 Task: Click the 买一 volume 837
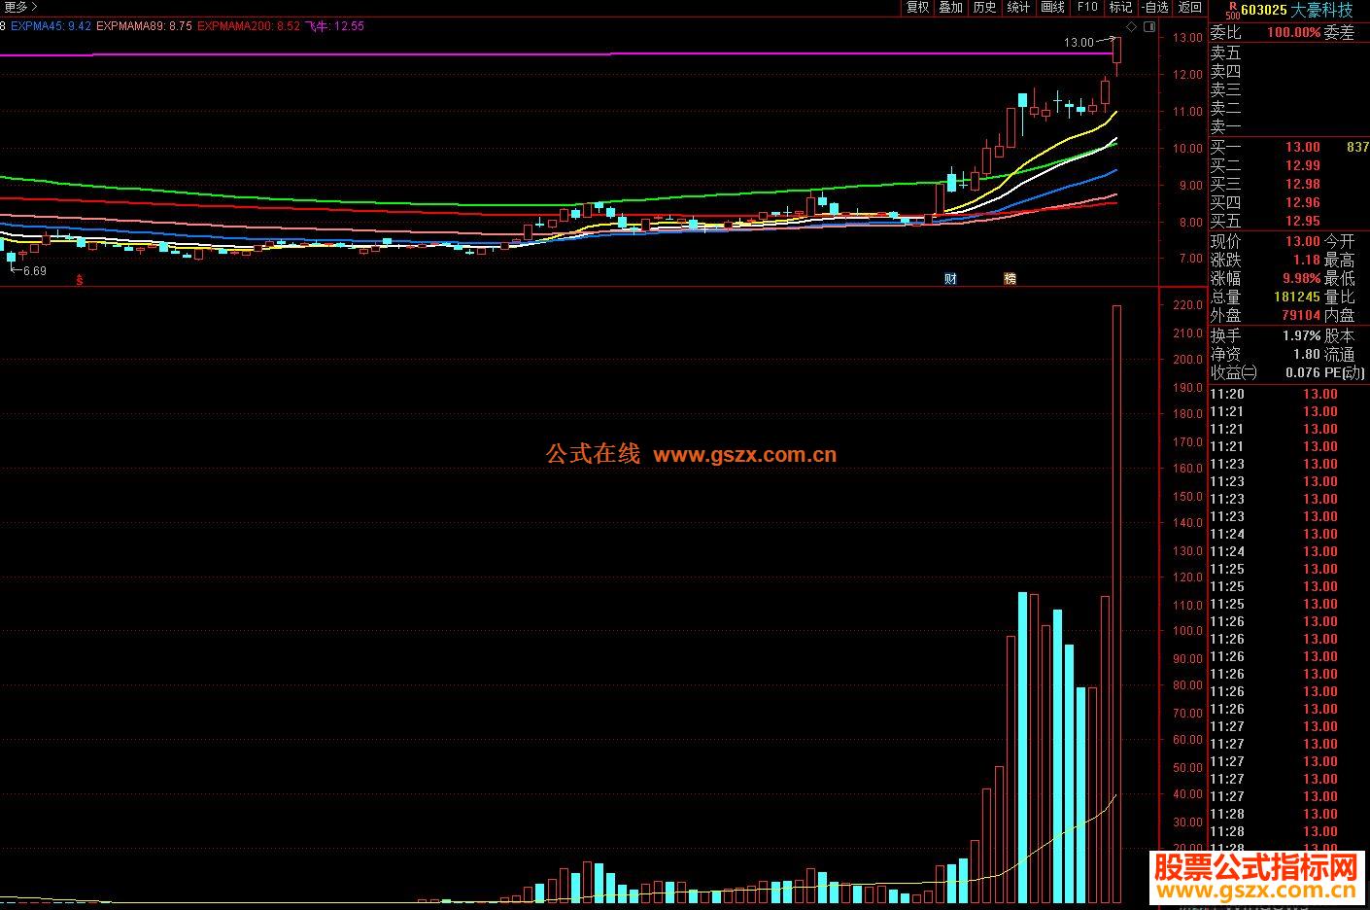click(x=1357, y=147)
